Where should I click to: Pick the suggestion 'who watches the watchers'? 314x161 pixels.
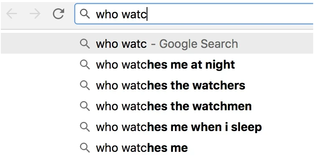(x=157, y=85)
